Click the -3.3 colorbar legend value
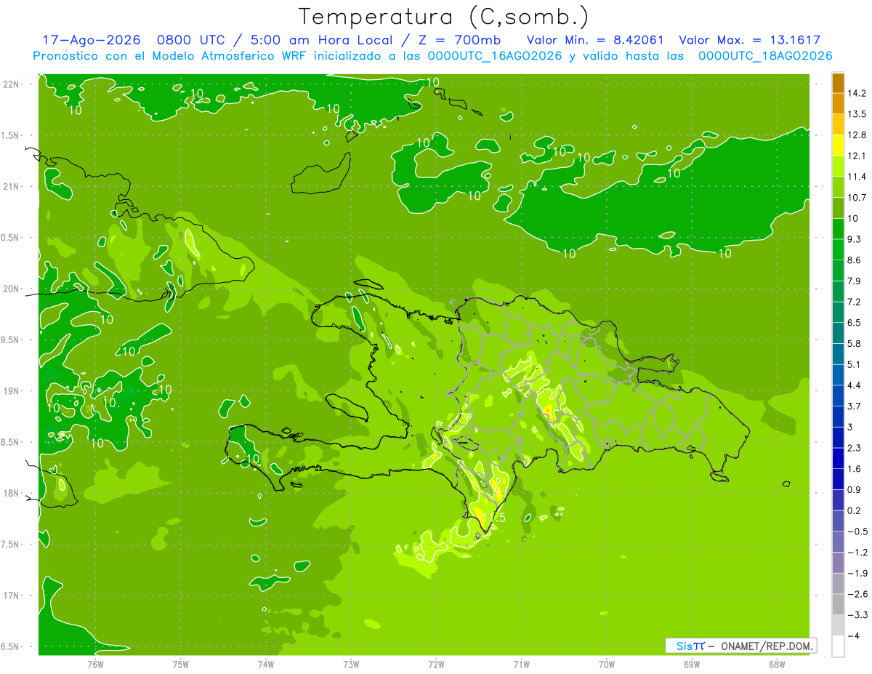Image resolution: width=872 pixels, height=674 pixels. click(x=857, y=614)
